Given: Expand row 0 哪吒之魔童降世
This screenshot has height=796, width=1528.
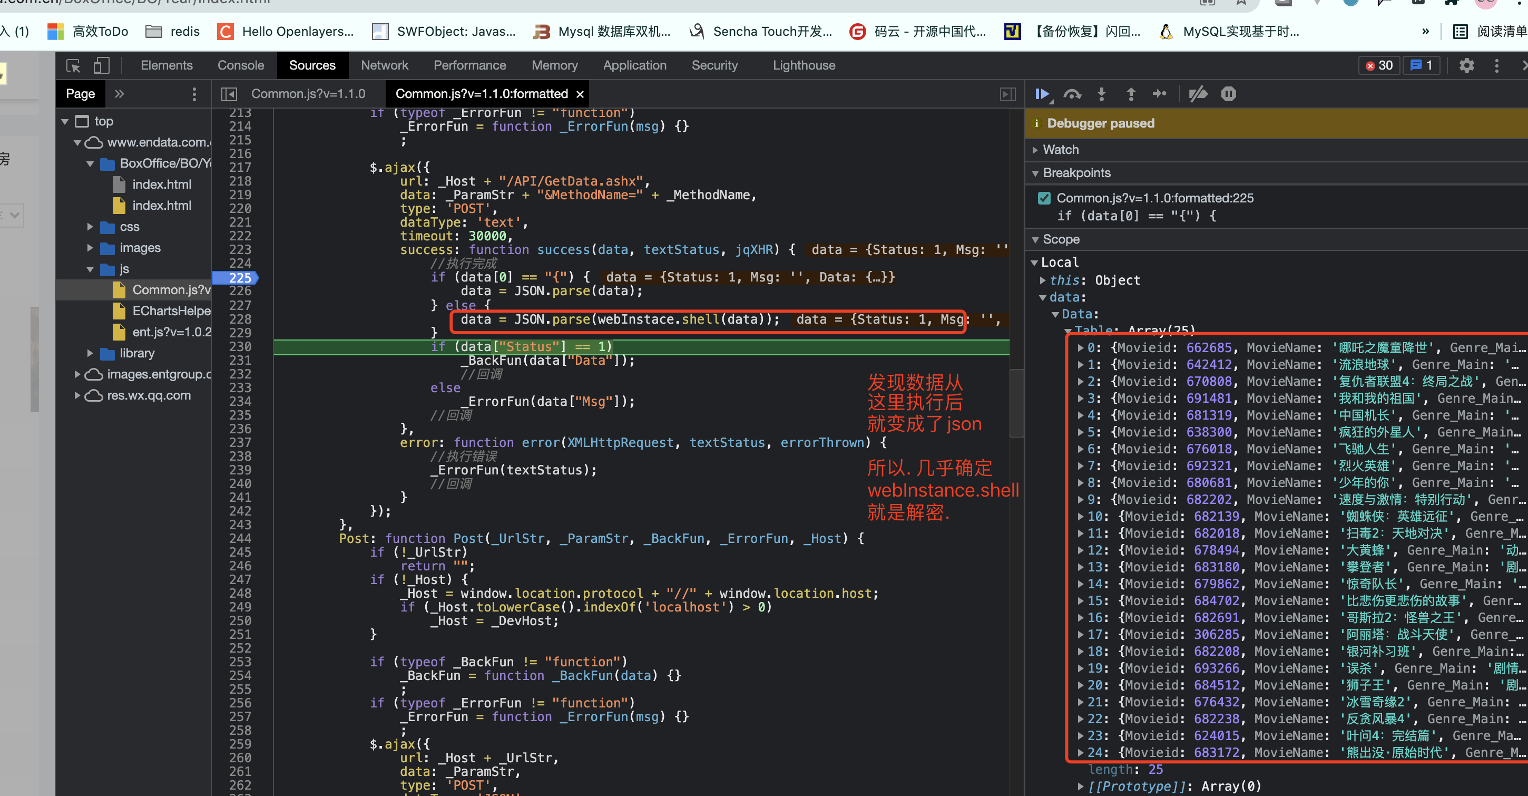Looking at the screenshot, I should pos(1081,348).
